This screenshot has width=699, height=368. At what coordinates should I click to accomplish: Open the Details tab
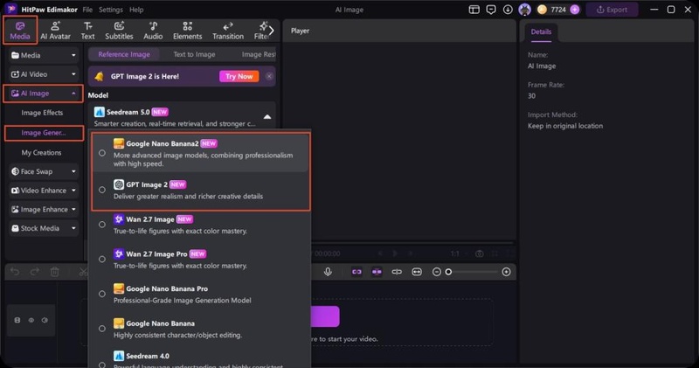pyautogui.click(x=541, y=32)
